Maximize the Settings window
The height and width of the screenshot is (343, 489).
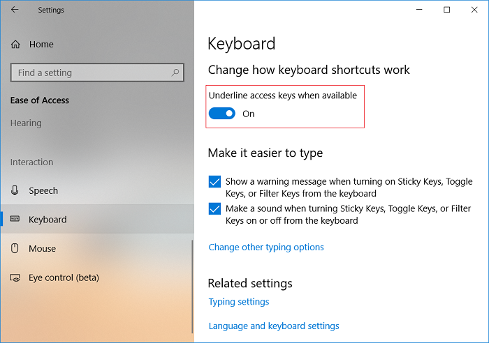[x=446, y=10]
